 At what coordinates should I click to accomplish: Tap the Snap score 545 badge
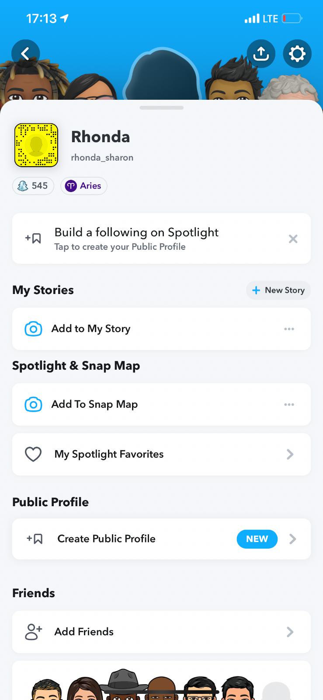pos(33,186)
